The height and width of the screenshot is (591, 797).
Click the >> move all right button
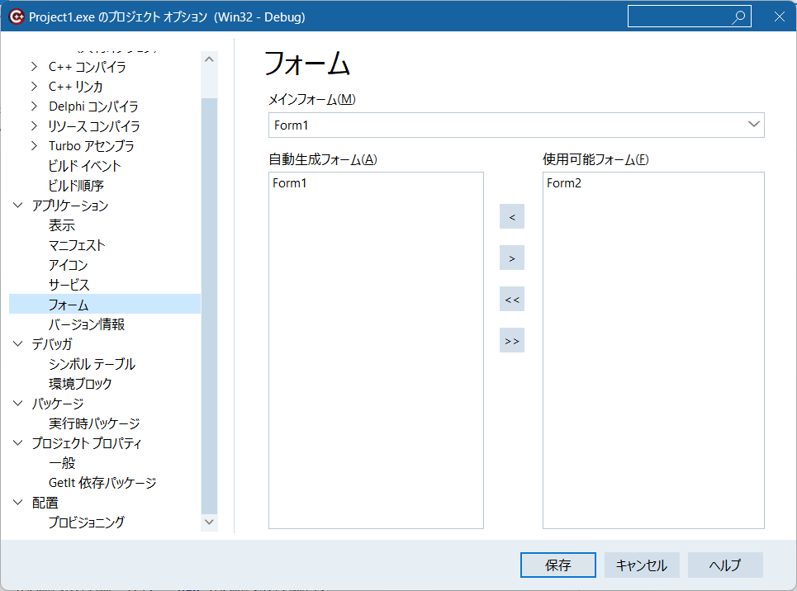(512, 340)
